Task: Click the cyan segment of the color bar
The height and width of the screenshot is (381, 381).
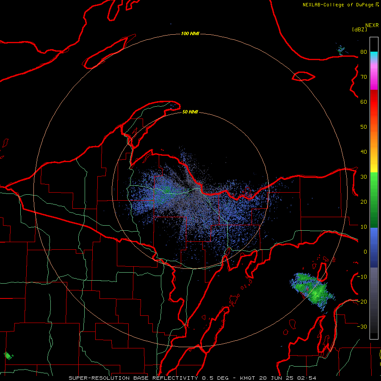Action: pos(374,55)
